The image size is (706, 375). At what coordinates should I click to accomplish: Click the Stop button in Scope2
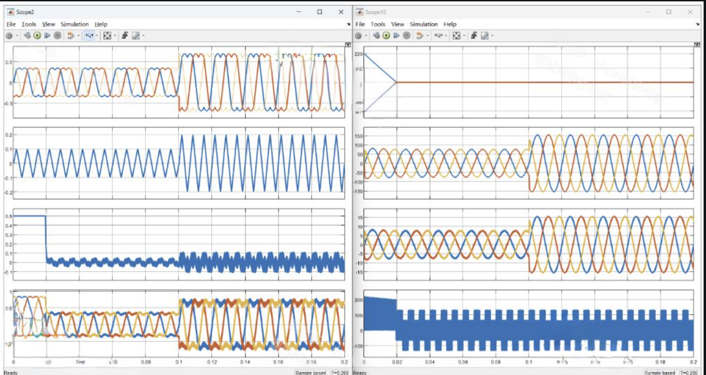tap(57, 35)
